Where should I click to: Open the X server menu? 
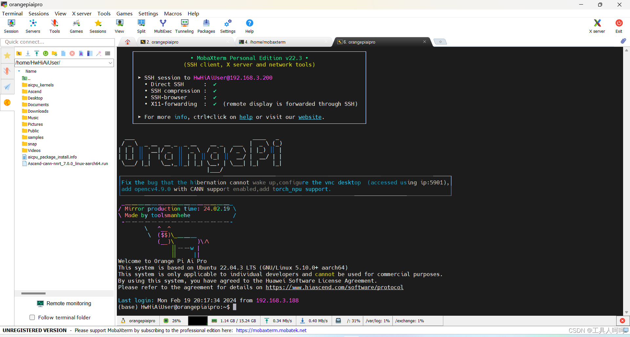pyautogui.click(x=82, y=13)
